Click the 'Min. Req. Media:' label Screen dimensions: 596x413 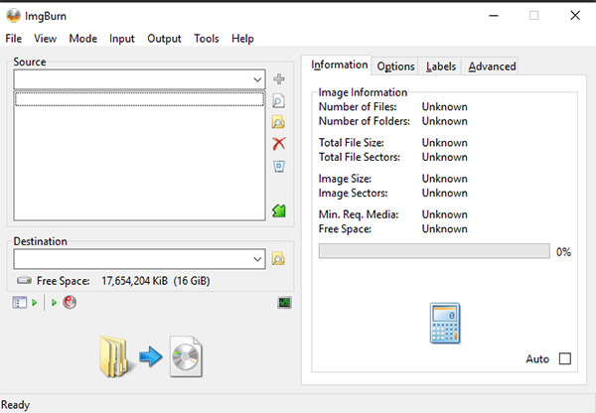click(x=359, y=214)
